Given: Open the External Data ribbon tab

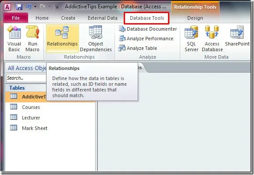Looking at the screenshot, I should [x=102, y=18].
